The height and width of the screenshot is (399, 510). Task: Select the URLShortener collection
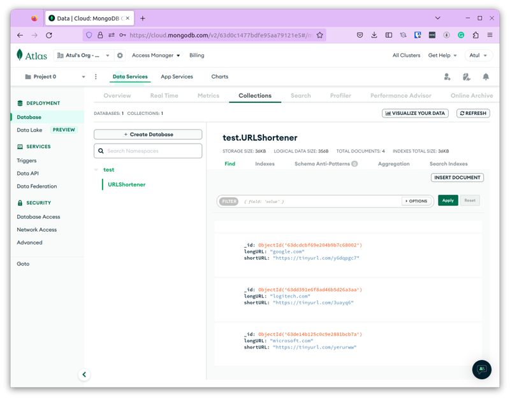pos(127,184)
